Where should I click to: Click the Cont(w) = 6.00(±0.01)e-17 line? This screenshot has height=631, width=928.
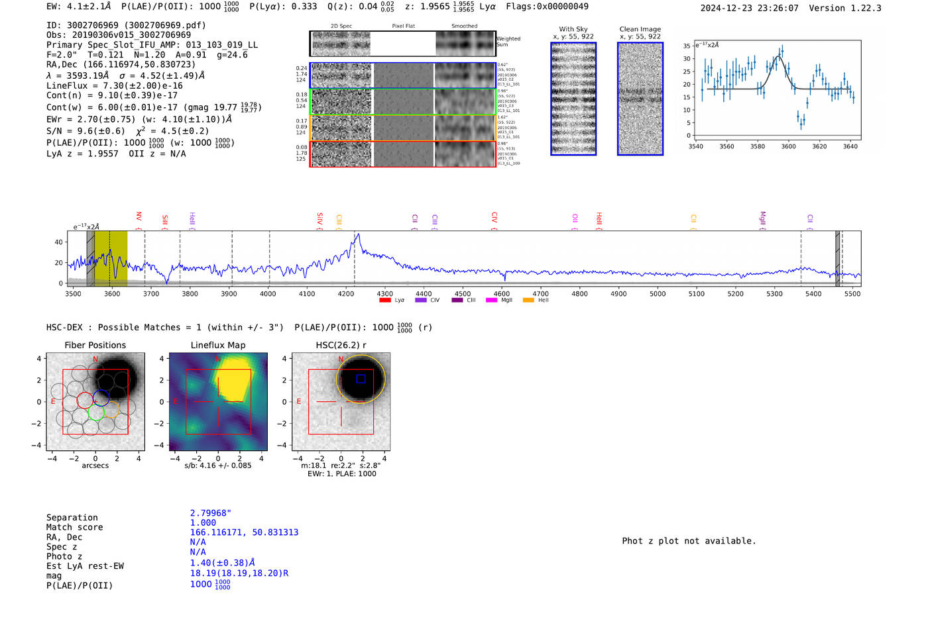coord(154,107)
